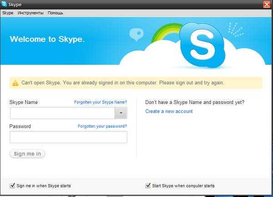The height and width of the screenshot is (197, 273).
Task: Click the speech bubble graphic in the banner
Action: pyautogui.click(x=136, y=34)
